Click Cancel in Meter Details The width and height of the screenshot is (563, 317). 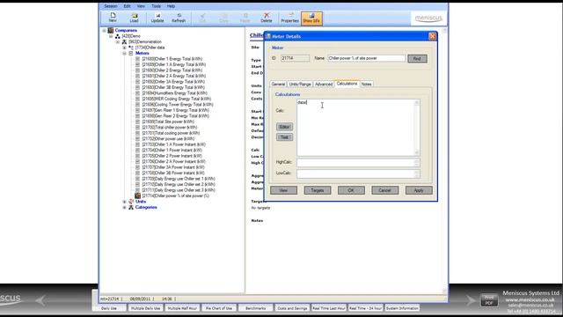click(385, 190)
